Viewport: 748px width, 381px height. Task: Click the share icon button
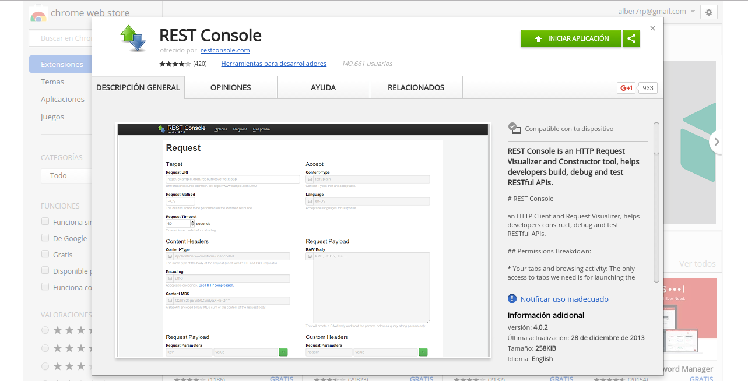631,38
